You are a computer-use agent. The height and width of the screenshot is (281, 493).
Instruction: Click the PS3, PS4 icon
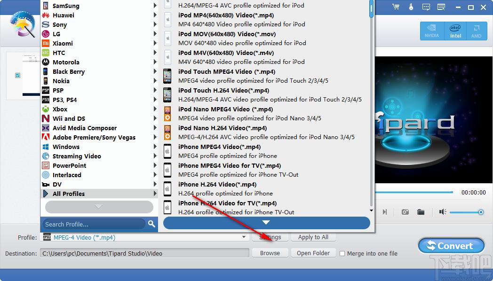[46, 100]
